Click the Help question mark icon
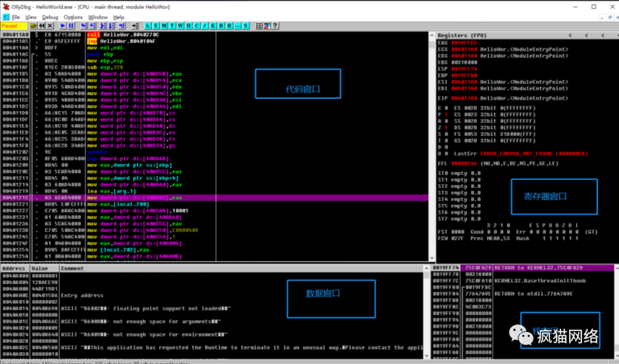 click(x=275, y=26)
